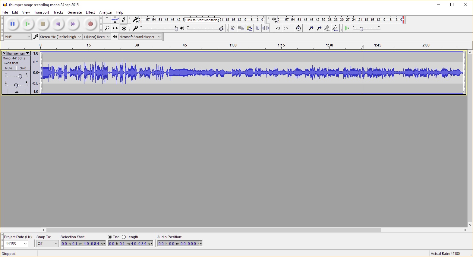The image size is (473, 257).
Task: Click the Trim audio icon
Action: click(x=257, y=28)
